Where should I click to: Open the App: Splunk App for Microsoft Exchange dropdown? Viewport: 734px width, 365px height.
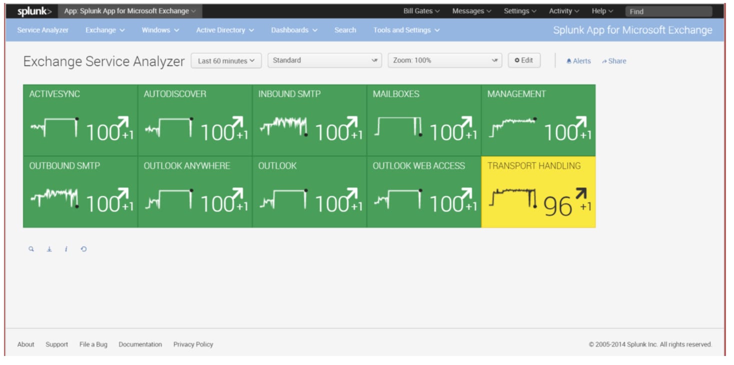tap(130, 11)
